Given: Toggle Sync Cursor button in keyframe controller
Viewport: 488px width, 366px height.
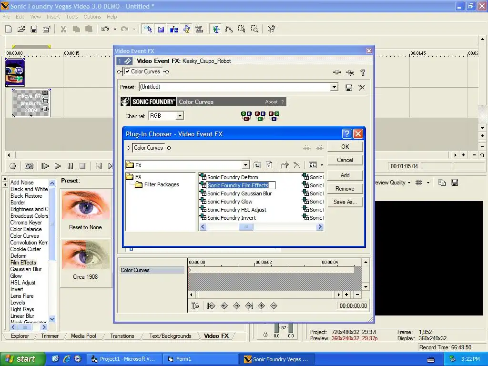Looking at the screenshot, I should point(195,306).
